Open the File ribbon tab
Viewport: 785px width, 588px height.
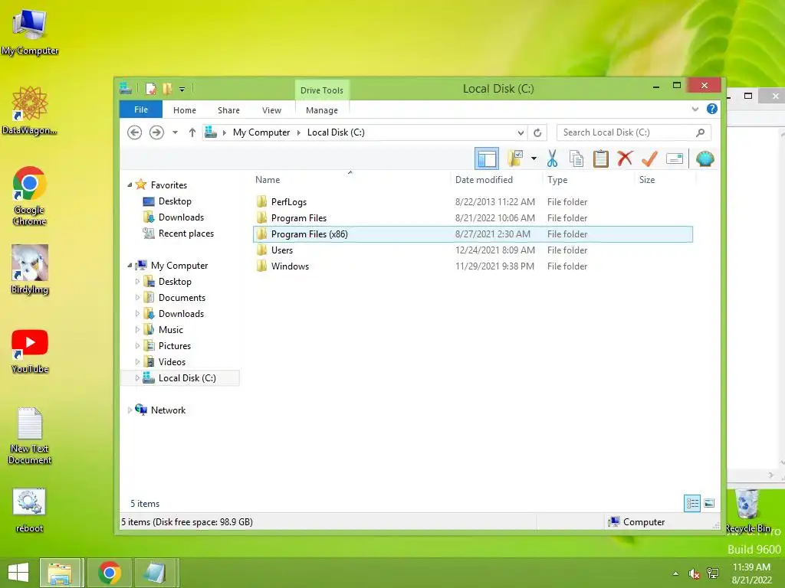coord(141,109)
